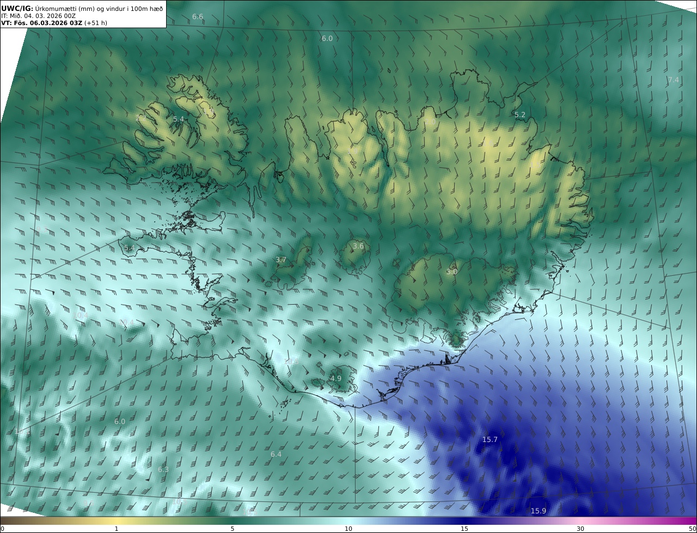Click the colorbar tick label 15
The image size is (697, 533).
464,529
